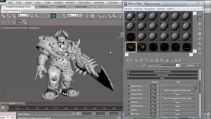This screenshot has width=211, height=119.
Task: Select the active yellowish Juggernaut Body sample slot
Action: coord(131,47)
